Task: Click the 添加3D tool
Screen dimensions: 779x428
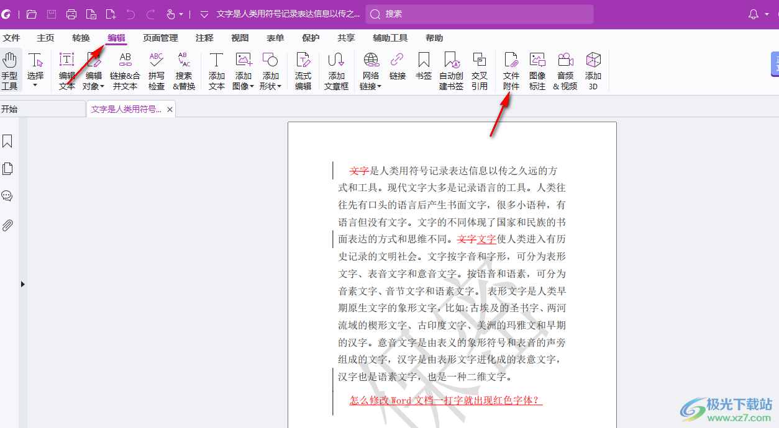Action: [593, 71]
